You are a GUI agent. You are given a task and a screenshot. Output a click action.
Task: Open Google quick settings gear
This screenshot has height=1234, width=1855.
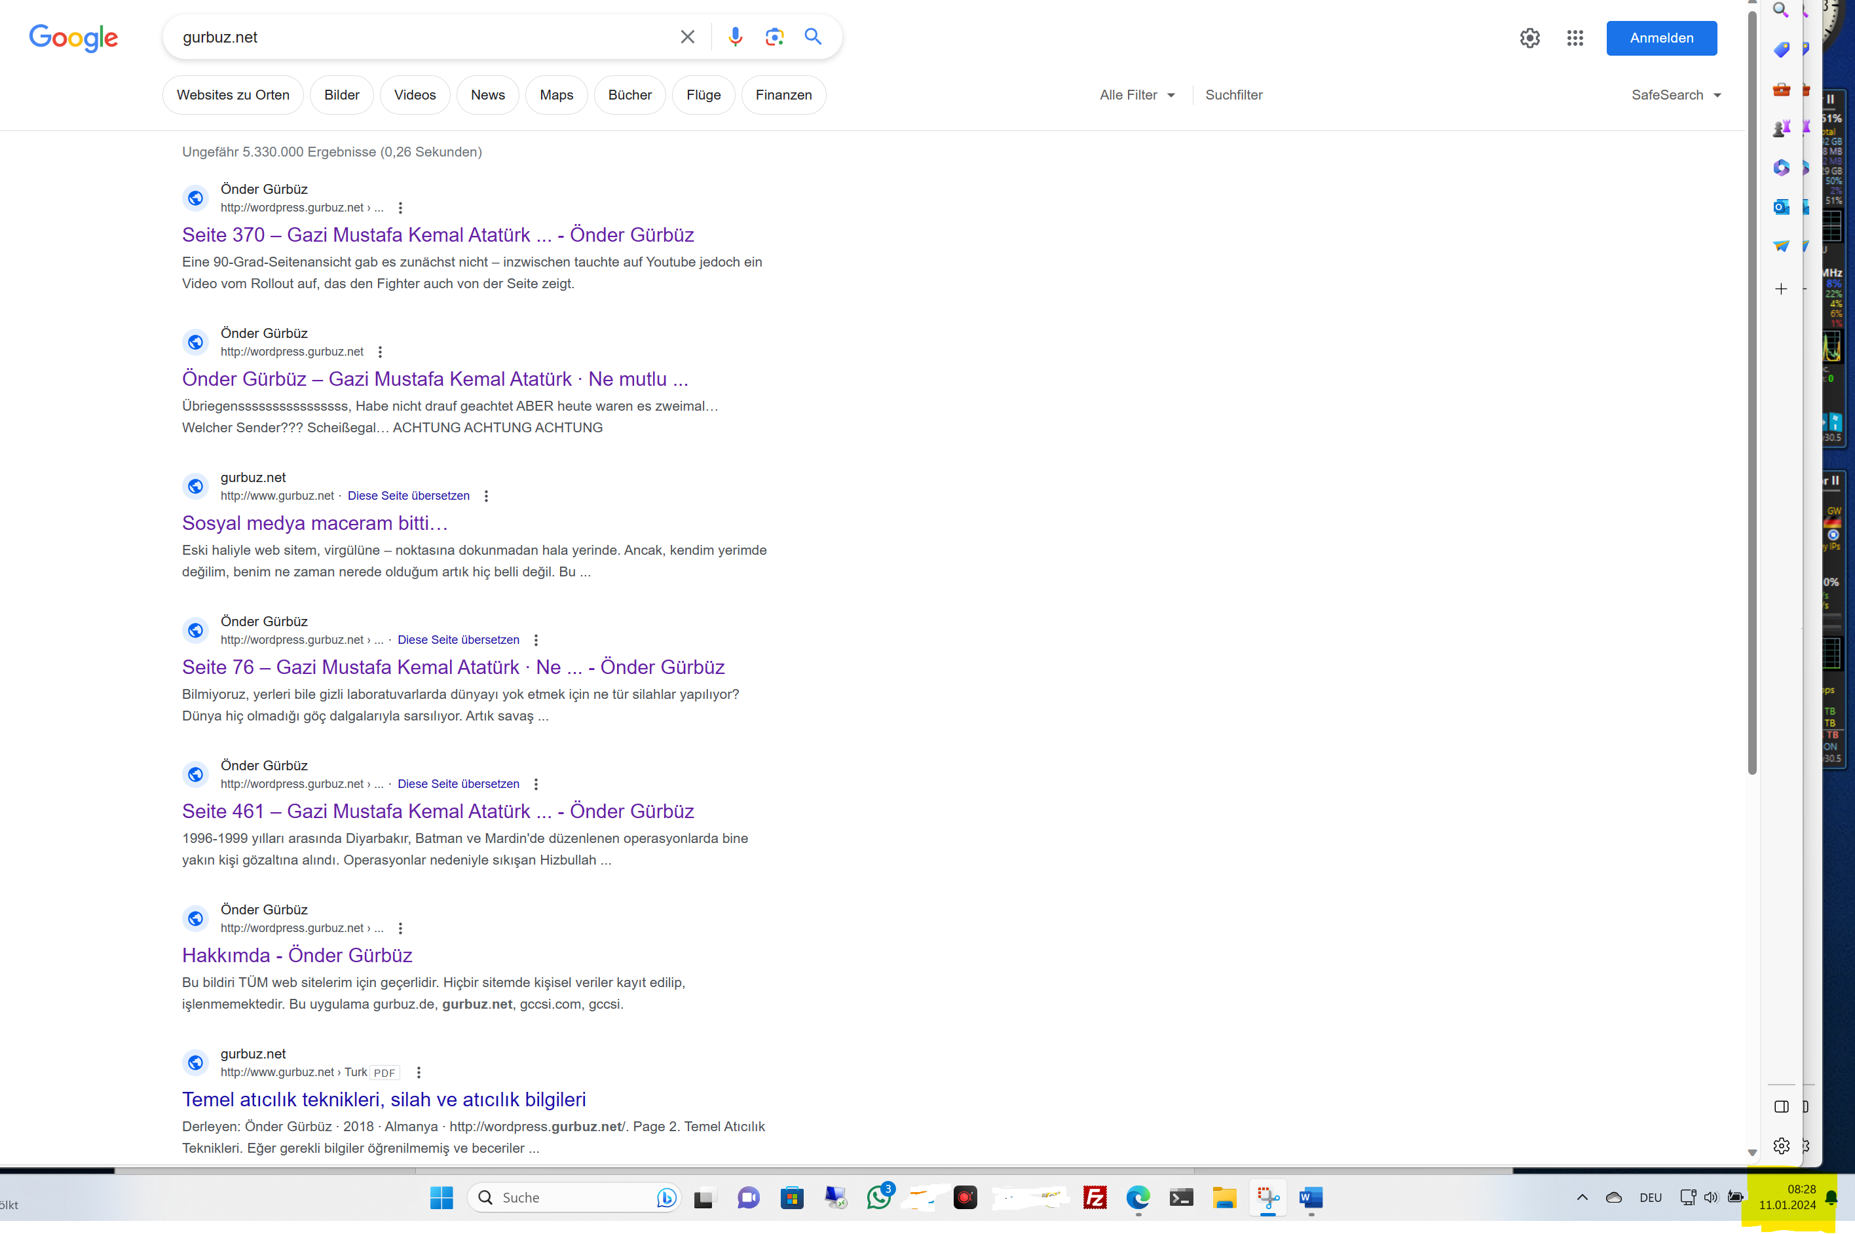(x=1529, y=38)
